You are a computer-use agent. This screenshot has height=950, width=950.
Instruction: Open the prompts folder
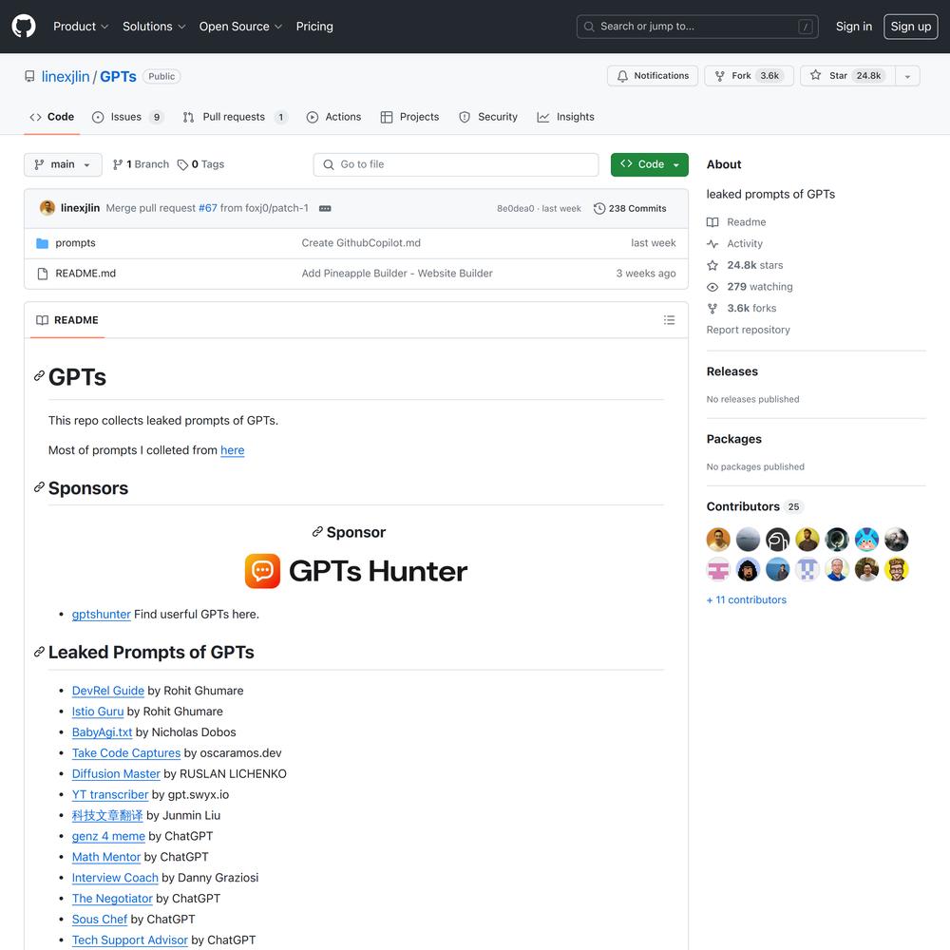point(75,243)
